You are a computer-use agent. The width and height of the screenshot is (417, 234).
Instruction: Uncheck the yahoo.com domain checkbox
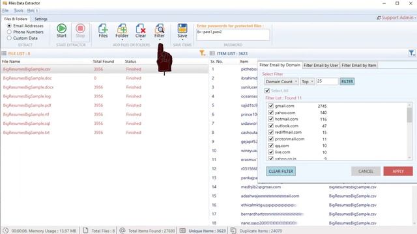pyautogui.click(x=271, y=112)
